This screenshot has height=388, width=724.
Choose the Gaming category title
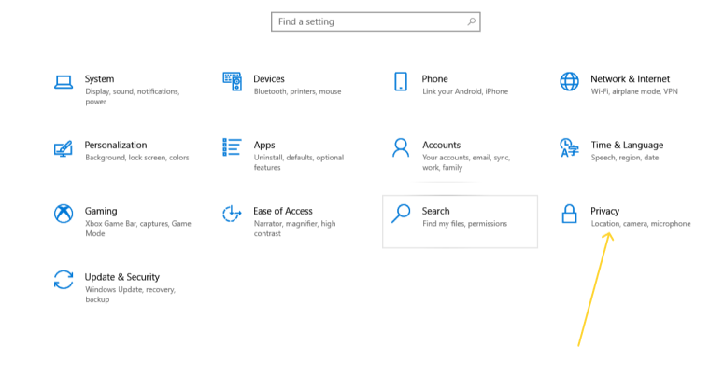coord(101,211)
